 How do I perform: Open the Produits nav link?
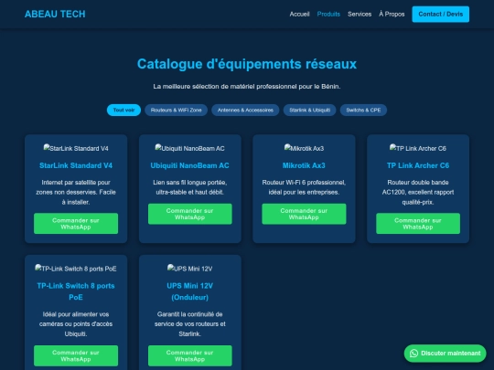[328, 14]
